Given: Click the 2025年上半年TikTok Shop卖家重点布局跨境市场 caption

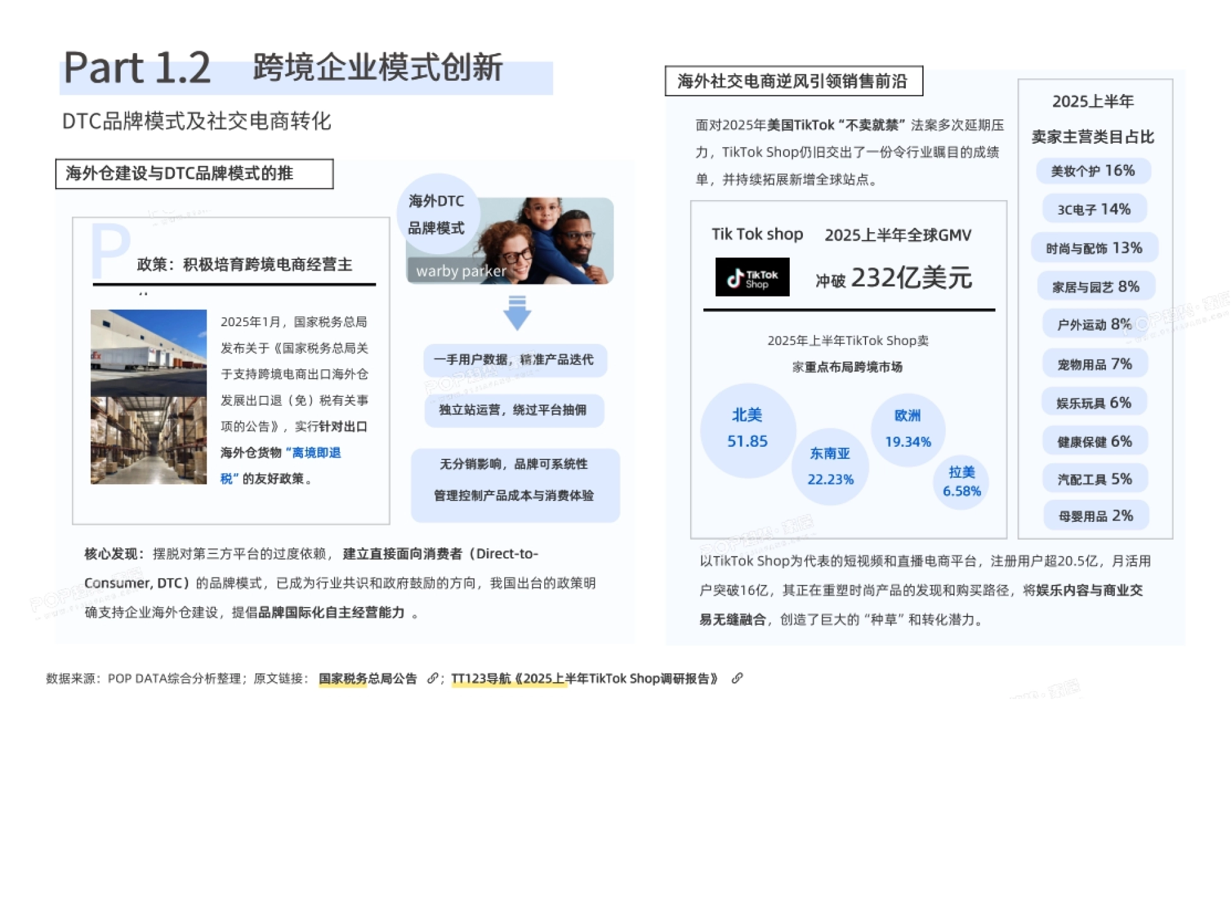Looking at the screenshot, I should tap(847, 353).
